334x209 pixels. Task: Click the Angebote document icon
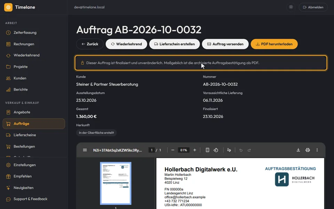(8, 112)
